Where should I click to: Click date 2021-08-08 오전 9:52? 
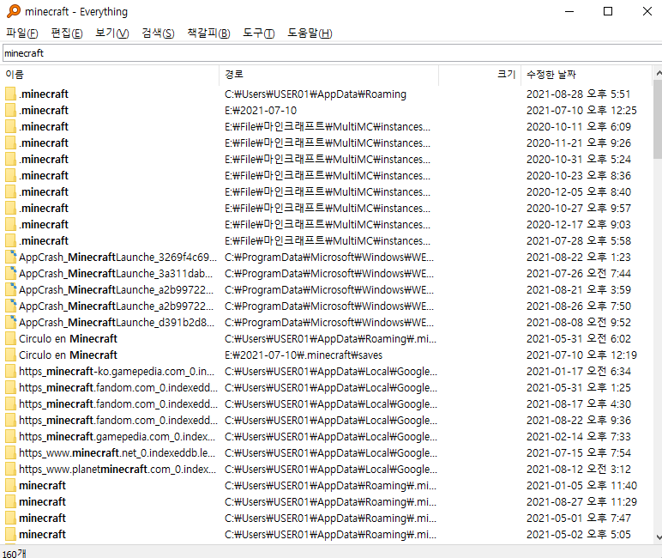[579, 322]
